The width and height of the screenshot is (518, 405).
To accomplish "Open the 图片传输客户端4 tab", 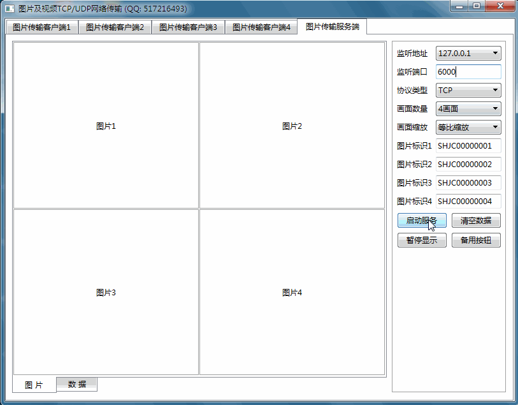I will click(x=261, y=27).
